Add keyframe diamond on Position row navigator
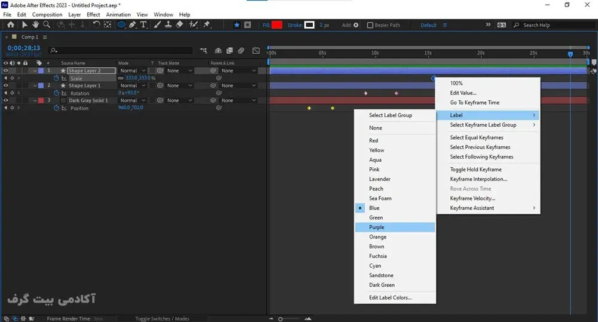 coord(12,108)
